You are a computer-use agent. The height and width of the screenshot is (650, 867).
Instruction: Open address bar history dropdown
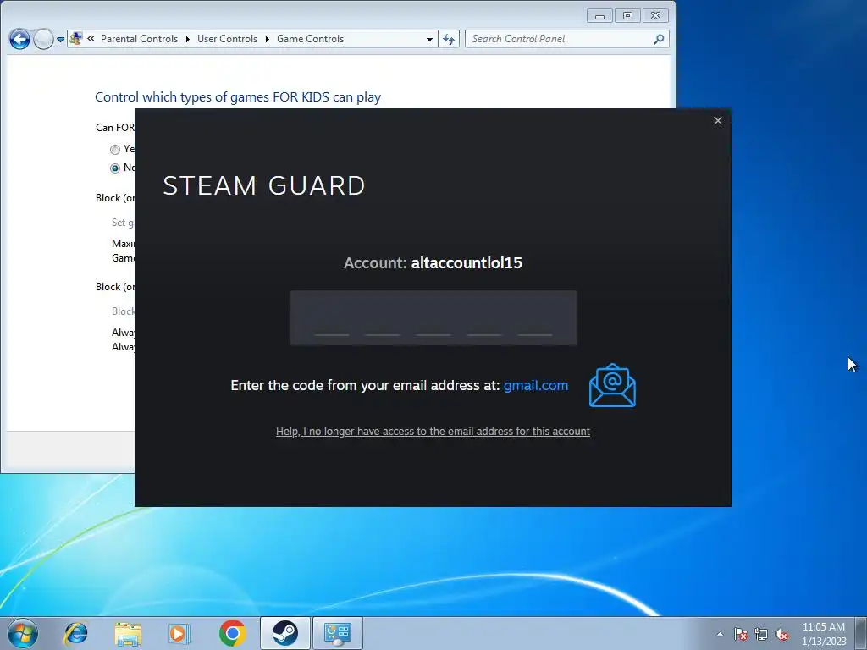click(429, 39)
